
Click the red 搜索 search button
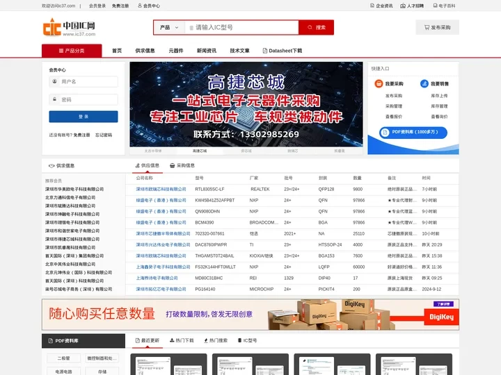[317, 27]
